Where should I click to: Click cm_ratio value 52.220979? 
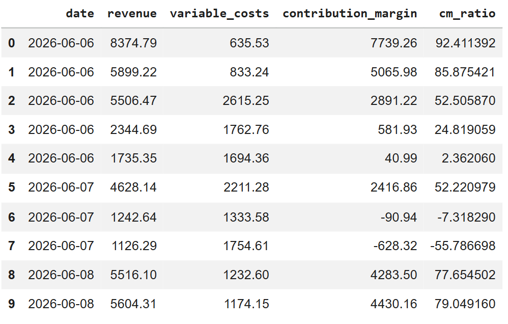[465, 187]
